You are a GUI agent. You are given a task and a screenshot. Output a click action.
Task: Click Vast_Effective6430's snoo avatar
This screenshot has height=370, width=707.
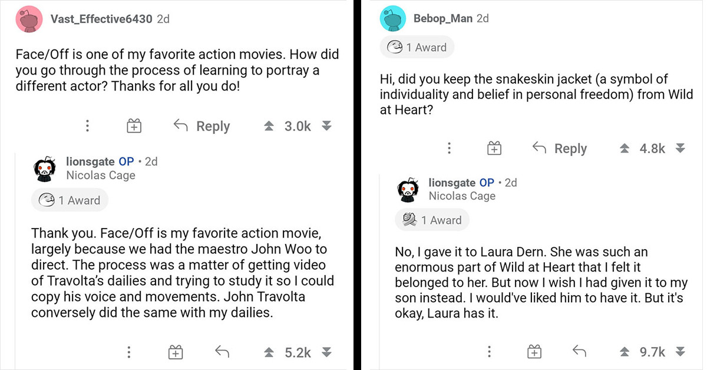coord(29,19)
